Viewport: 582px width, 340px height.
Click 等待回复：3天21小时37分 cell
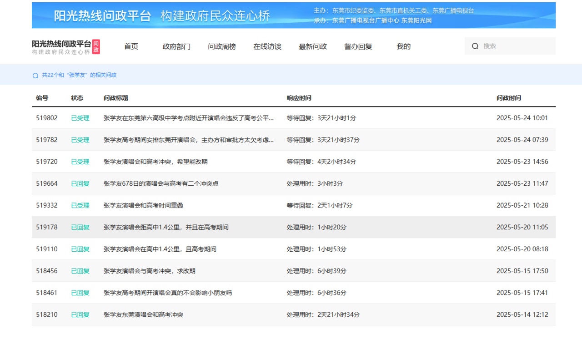coord(323,140)
